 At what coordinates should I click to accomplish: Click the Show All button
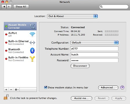(x=21, y=7)
